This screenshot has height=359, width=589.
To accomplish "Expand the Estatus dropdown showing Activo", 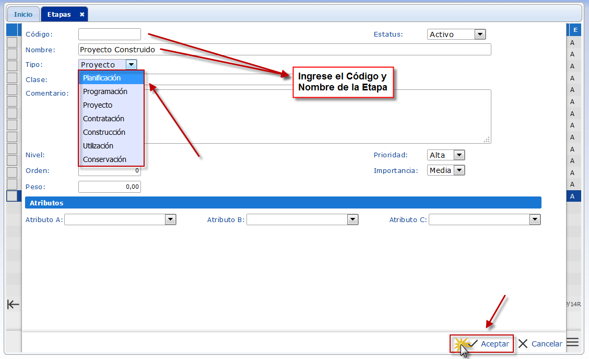I will pyautogui.click(x=480, y=34).
